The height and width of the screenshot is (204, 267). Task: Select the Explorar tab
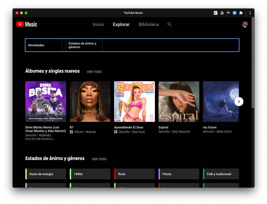click(x=121, y=24)
